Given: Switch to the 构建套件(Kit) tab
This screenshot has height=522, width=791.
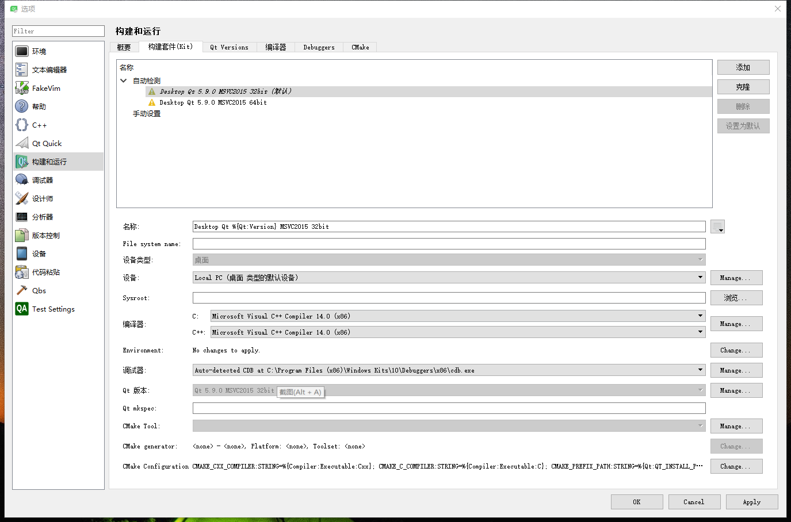Looking at the screenshot, I should coord(170,47).
